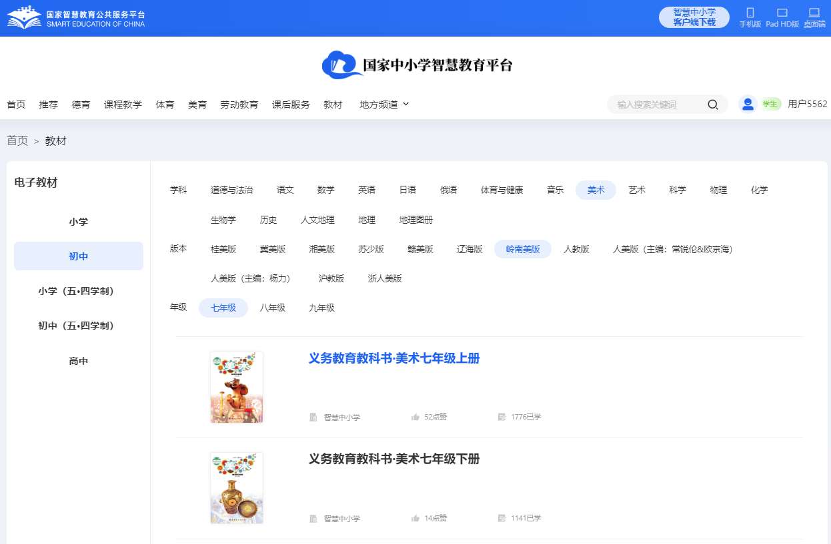
Task: Click the Smart Education of China logo
Action: (x=75, y=18)
